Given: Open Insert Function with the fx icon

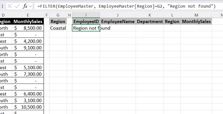Looking at the screenshot, I should coord(25,6).
